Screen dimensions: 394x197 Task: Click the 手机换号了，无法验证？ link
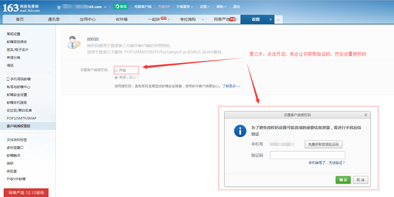(x=327, y=163)
